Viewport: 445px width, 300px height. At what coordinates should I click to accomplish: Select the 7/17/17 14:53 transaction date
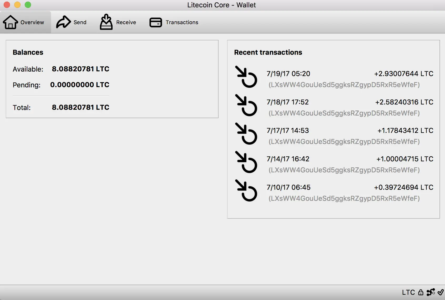pyautogui.click(x=287, y=131)
